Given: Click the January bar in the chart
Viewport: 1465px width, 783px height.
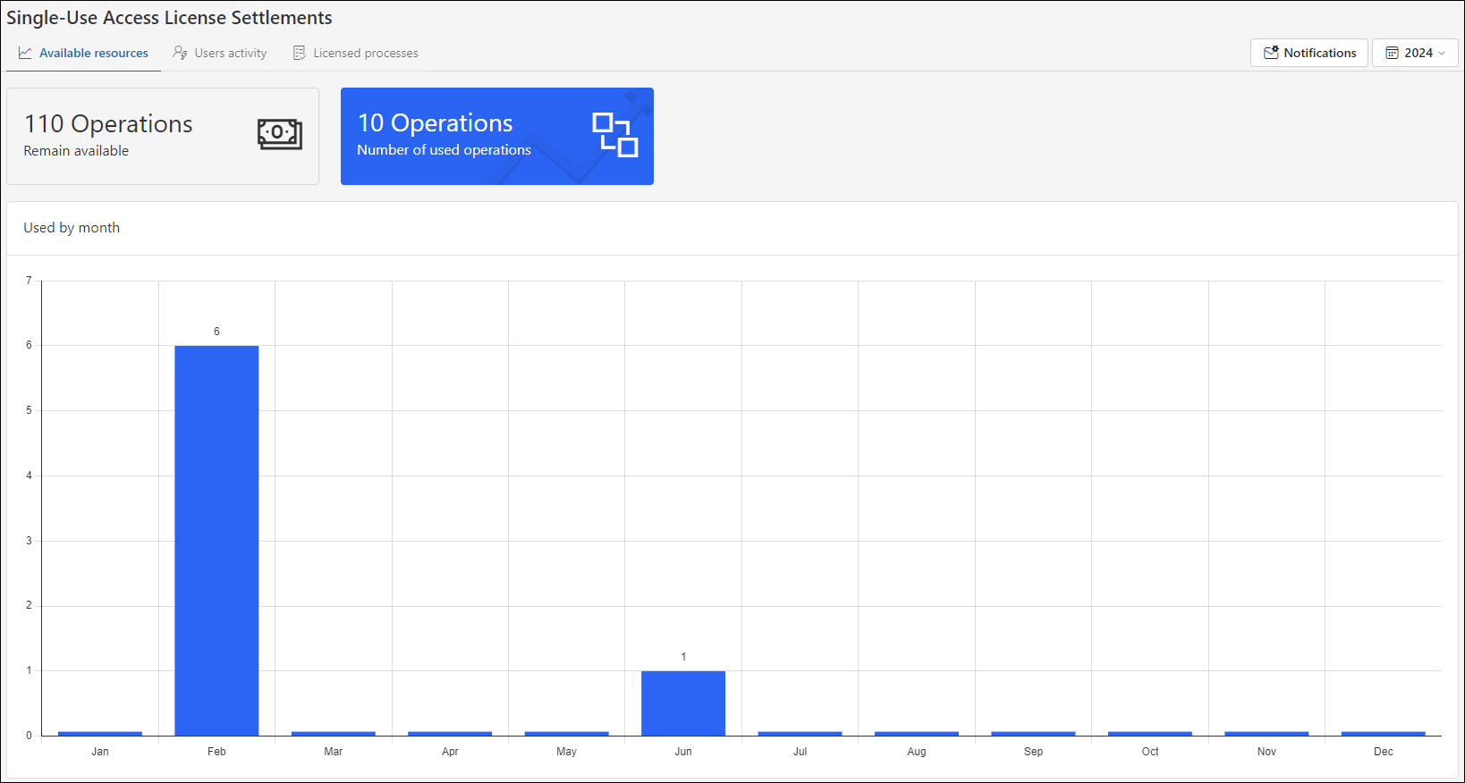Looking at the screenshot, I should (100, 734).
